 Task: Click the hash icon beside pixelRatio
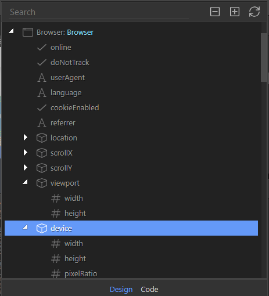pos(56,274)
